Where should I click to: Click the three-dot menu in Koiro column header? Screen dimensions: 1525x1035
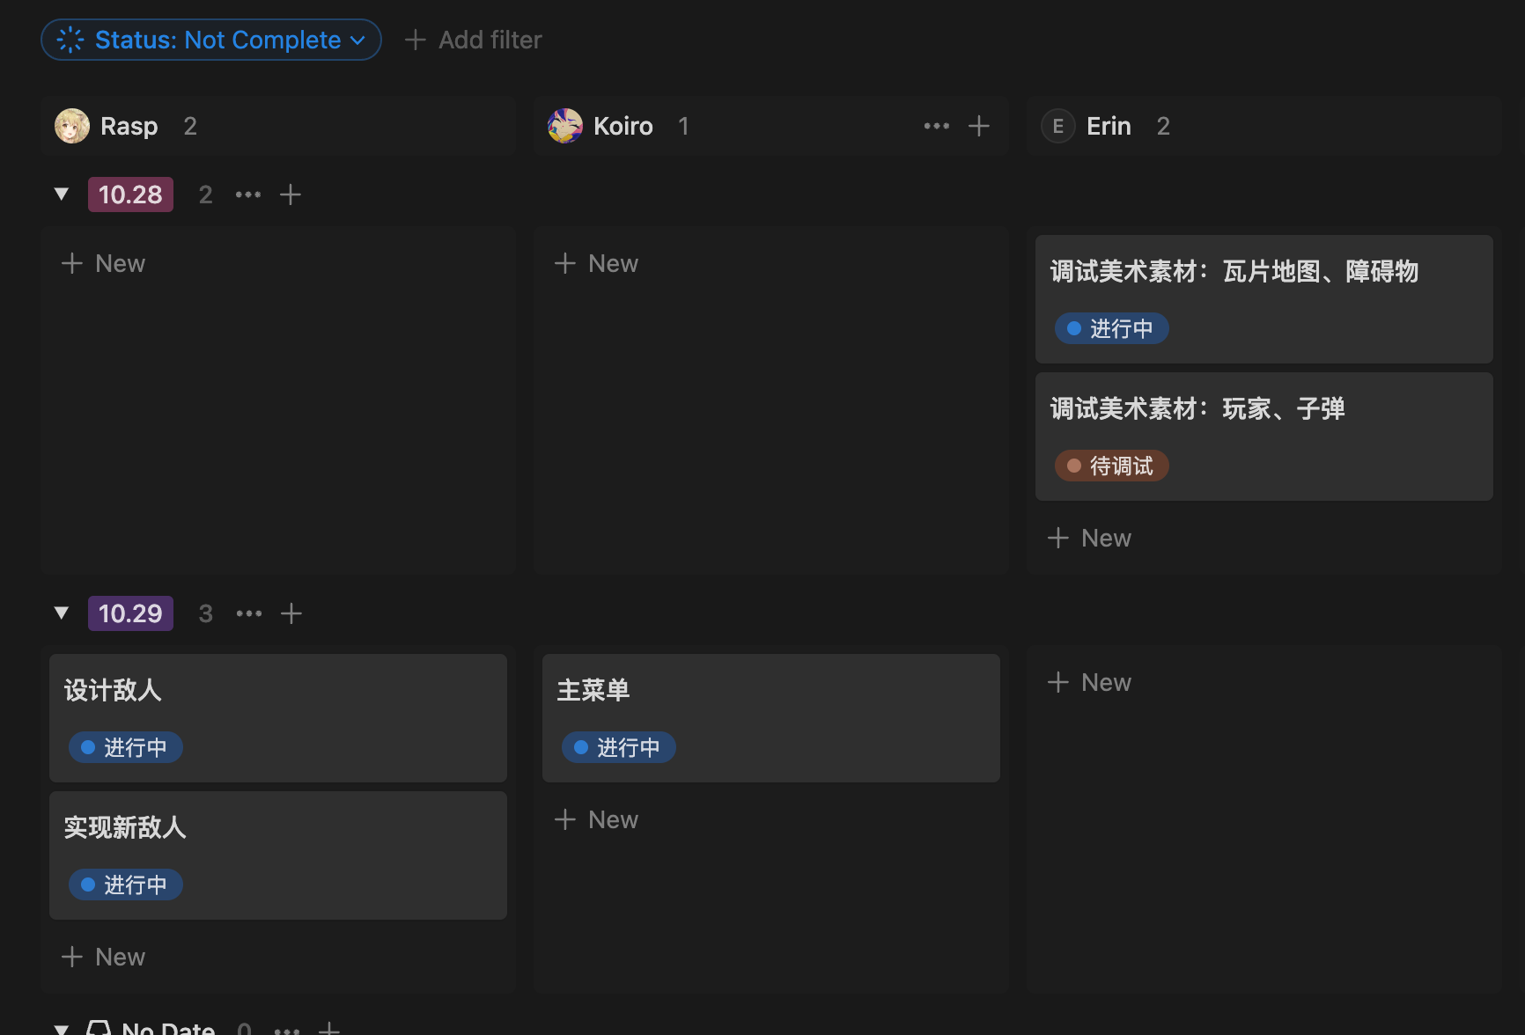click(x=936, y=126)
